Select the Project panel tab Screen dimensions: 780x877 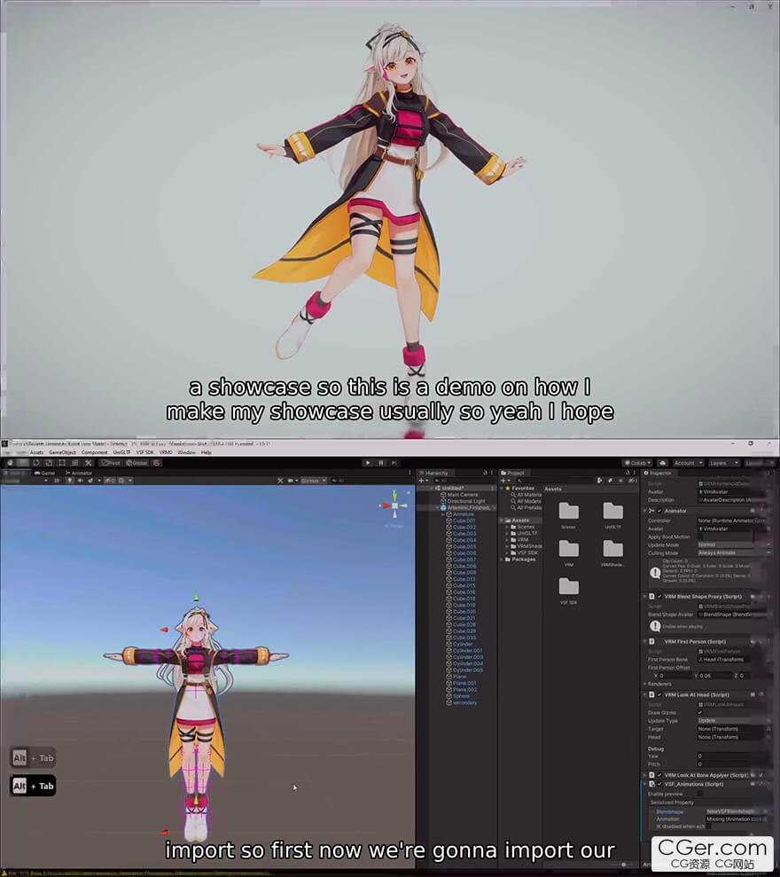click(x=512, y=473)
